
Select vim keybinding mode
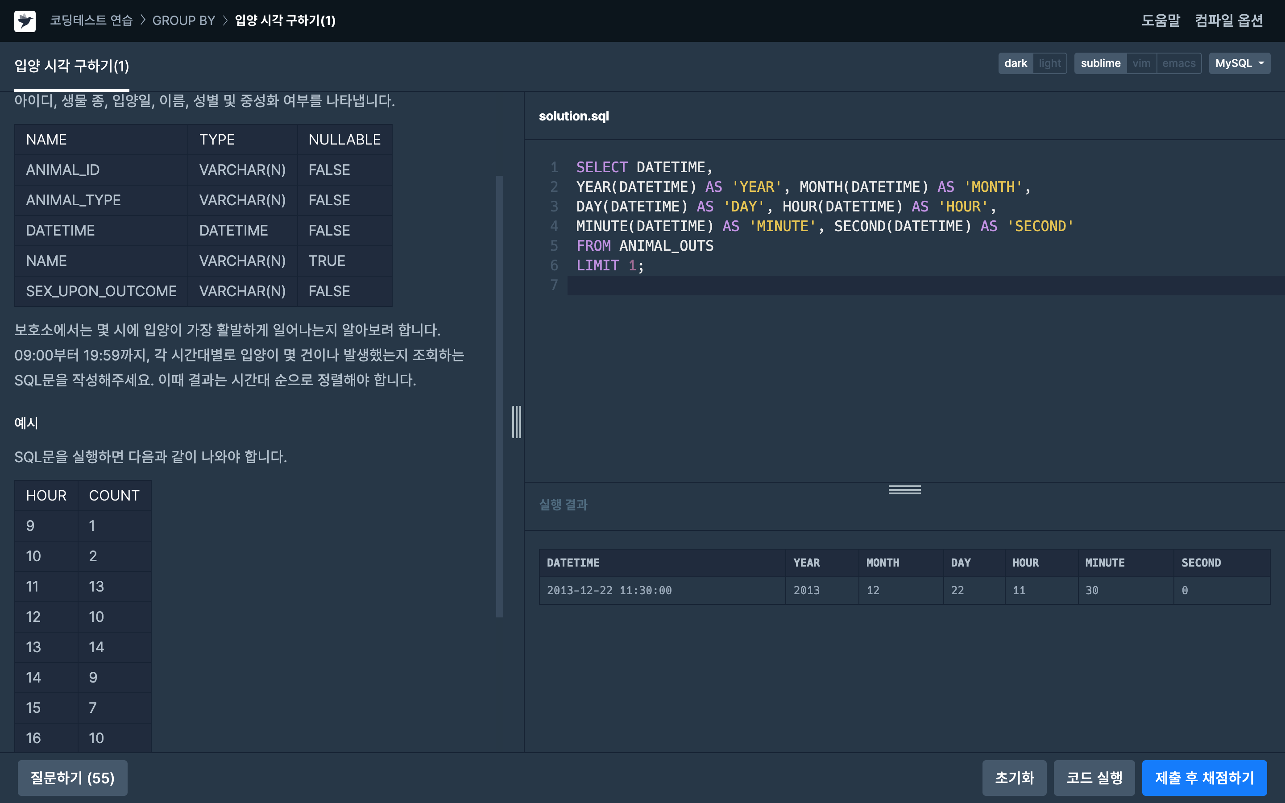(x=1141, y=63)
